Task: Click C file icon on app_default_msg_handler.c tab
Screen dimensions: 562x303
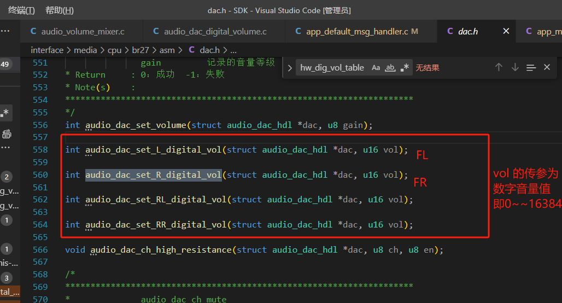Action: (x=298, y=31)
